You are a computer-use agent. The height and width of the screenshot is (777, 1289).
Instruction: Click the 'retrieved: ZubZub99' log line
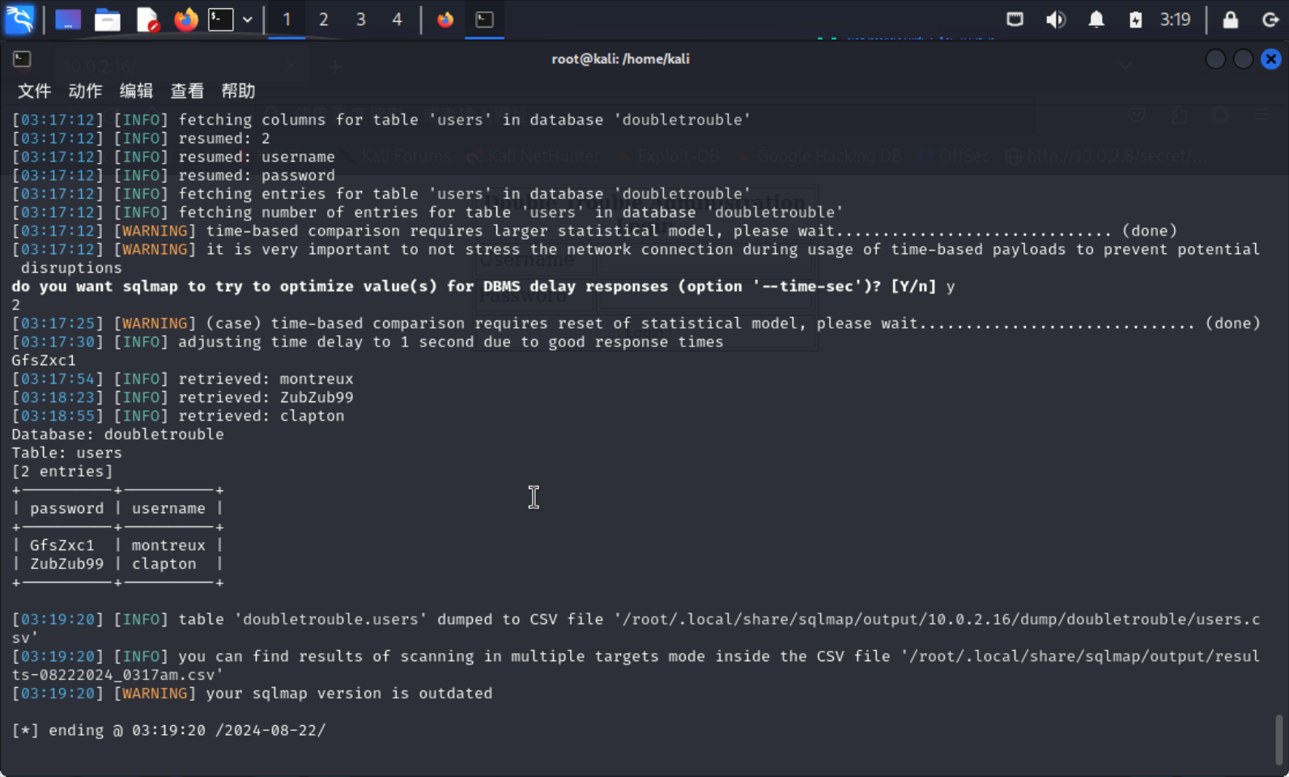(182, 397)
